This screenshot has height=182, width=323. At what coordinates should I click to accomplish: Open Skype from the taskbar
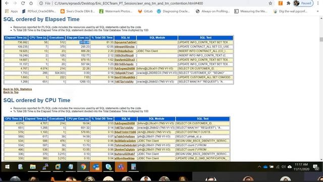109,167
